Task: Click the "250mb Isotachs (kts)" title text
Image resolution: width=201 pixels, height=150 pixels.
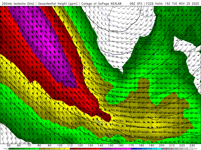Action: click(18, 3)
